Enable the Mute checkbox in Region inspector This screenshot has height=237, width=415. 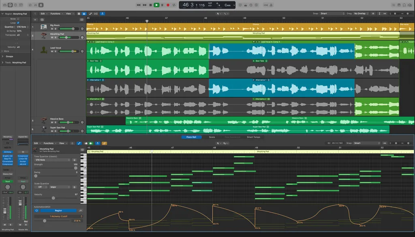point(18,19)
